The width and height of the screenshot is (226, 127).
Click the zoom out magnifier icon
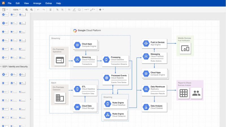coord(31,10)
